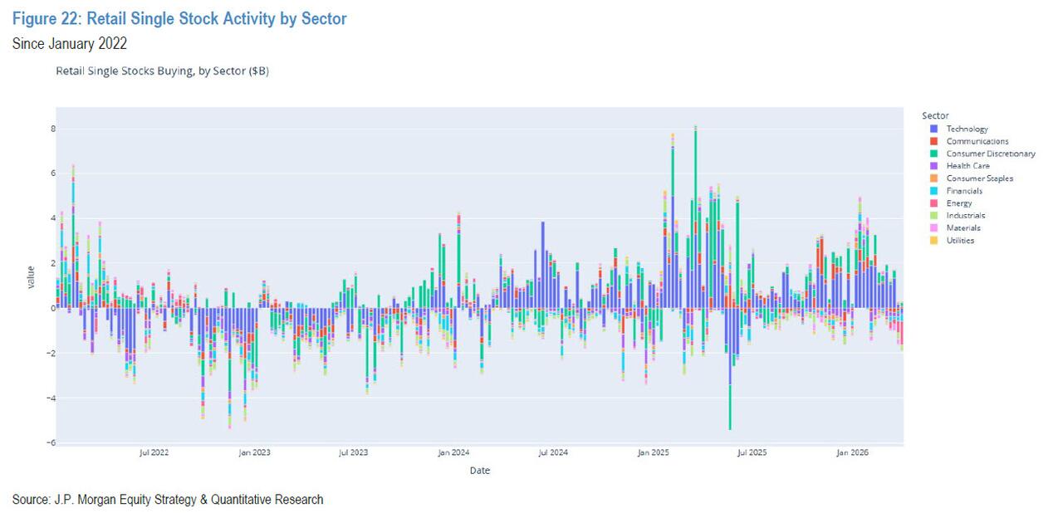Click the Financials legend color swatch
Image resolution: width=1063 pixels, height=513 pixels.
pyautogui.click(x=933, y=191)
